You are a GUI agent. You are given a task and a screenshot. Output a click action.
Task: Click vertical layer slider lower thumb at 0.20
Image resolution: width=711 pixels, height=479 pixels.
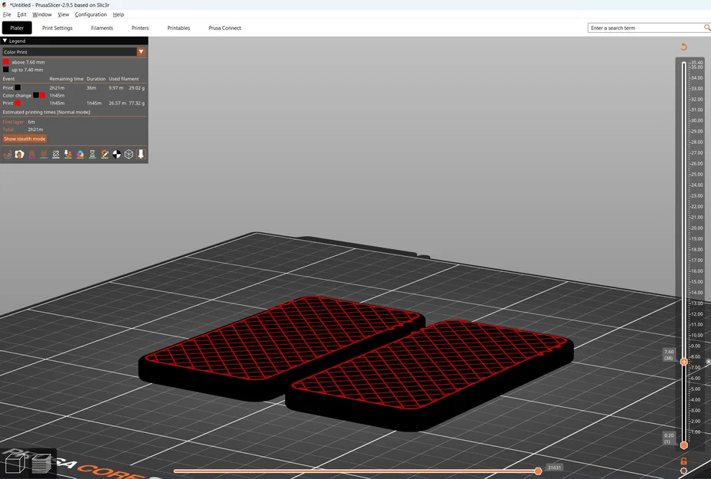click(x=683, y=445)
